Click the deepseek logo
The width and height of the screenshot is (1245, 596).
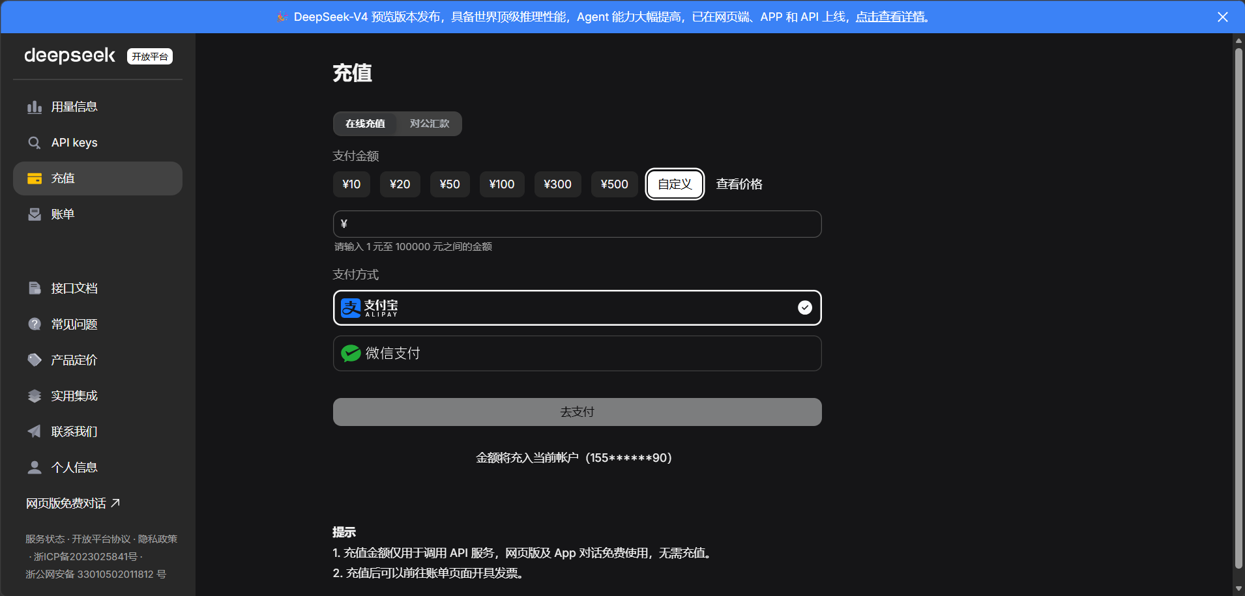click(70, 56)
